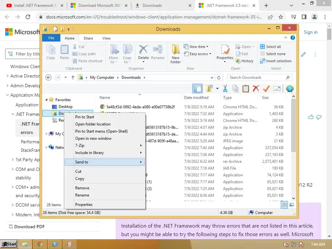Click the Search Downloads field
332x249 pixels.
pyautogui.click(x=260, y=77)
